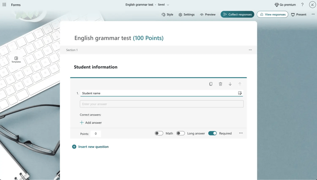Screen dimensions: 317x180
Task: Open the app launcher grid icon
Action: (4, 5)
